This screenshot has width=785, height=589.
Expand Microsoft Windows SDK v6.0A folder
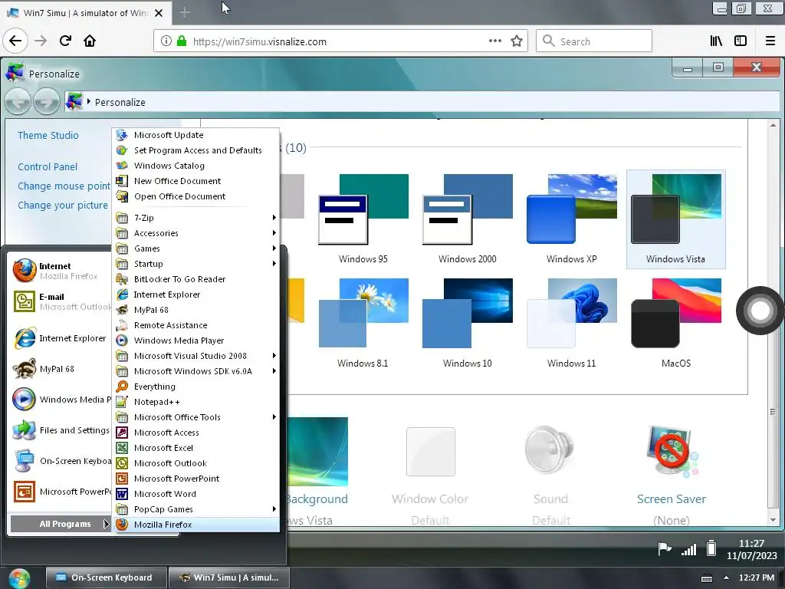tap(195, 371)
